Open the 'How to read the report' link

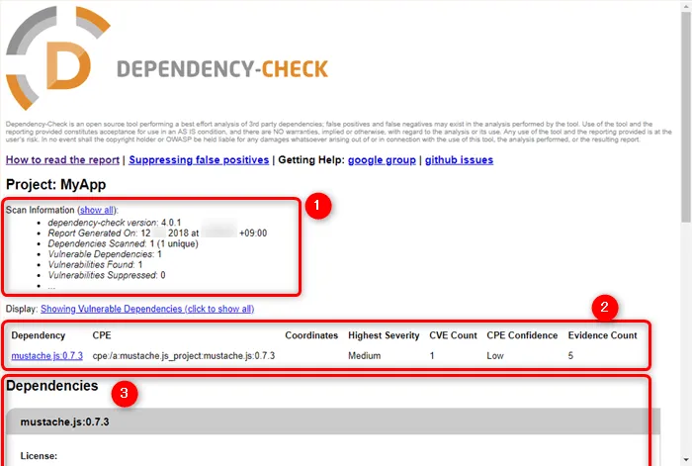[63, 160]
